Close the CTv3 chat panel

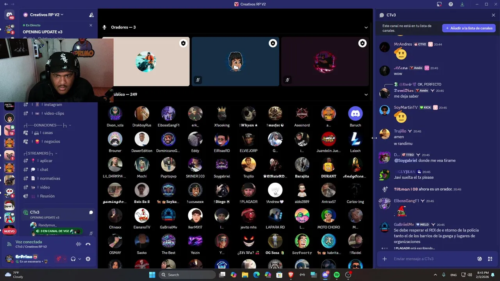click(493, 15)
